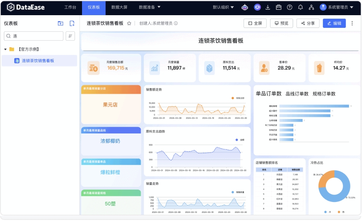Create a new dashboard with plus icon
The image size is (362, 221).
coord(72,23)
